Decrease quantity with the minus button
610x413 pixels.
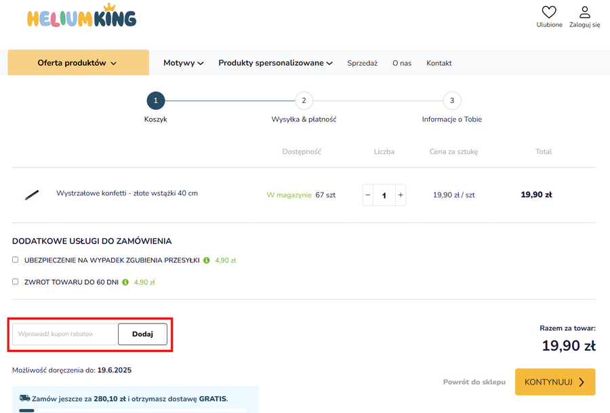click(x=368, y=195)
